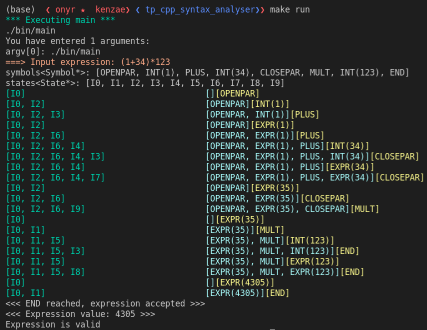Click the '[OPENPAR][INT(1)]' entry

(x=247, y=104)
